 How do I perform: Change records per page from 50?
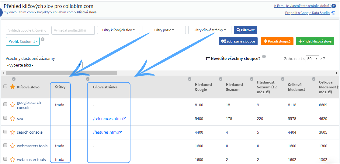click(x=312, y=59)
